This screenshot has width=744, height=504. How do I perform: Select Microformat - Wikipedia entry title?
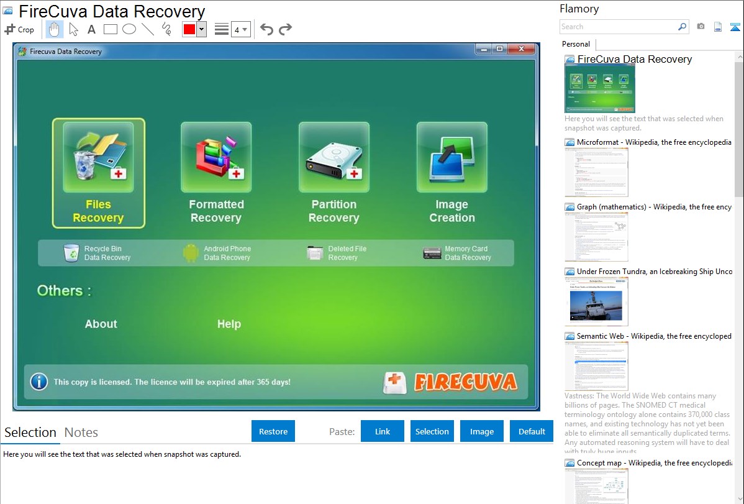655,142
